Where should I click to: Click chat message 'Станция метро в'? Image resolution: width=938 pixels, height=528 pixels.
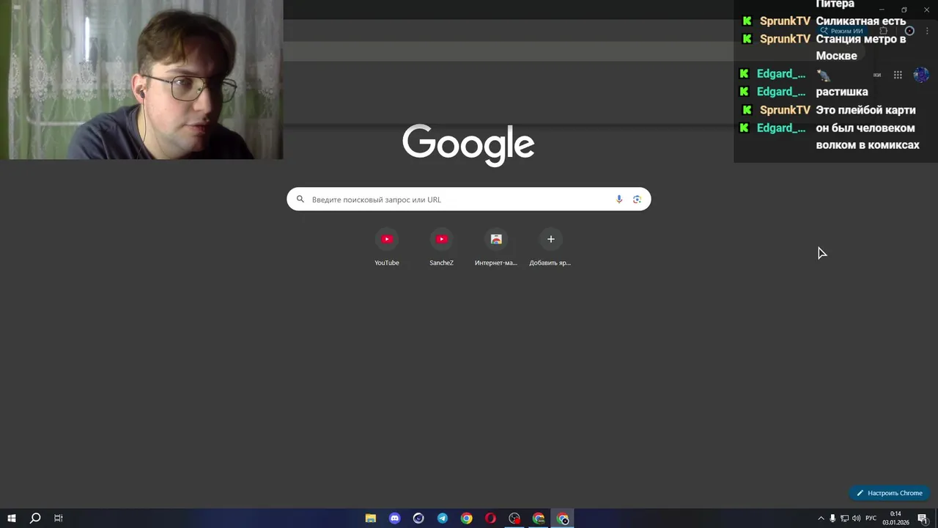[x=861, y=39]
